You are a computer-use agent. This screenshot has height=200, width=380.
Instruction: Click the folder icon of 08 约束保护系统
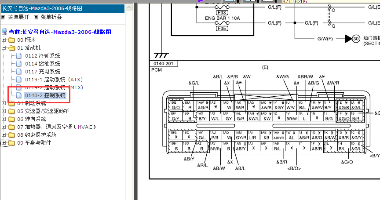click(11, 135)
